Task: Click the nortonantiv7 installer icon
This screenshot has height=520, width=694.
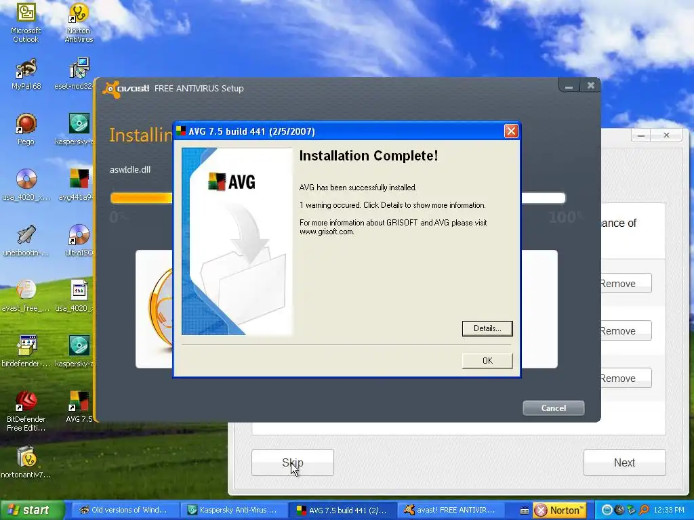Action: (26, 457)
